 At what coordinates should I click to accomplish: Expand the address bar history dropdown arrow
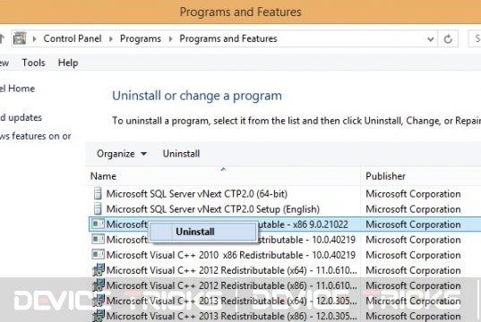pos(430,39)
